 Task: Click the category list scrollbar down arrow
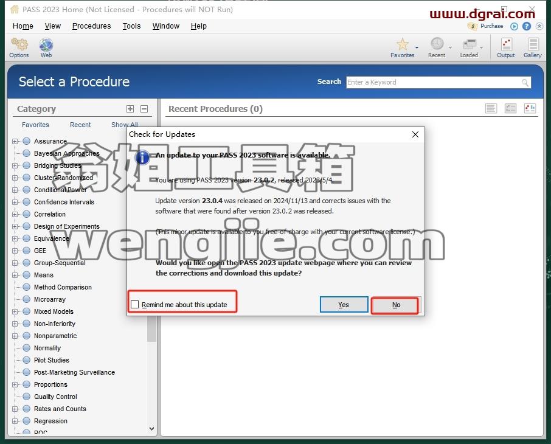click(x=152, y=429)
